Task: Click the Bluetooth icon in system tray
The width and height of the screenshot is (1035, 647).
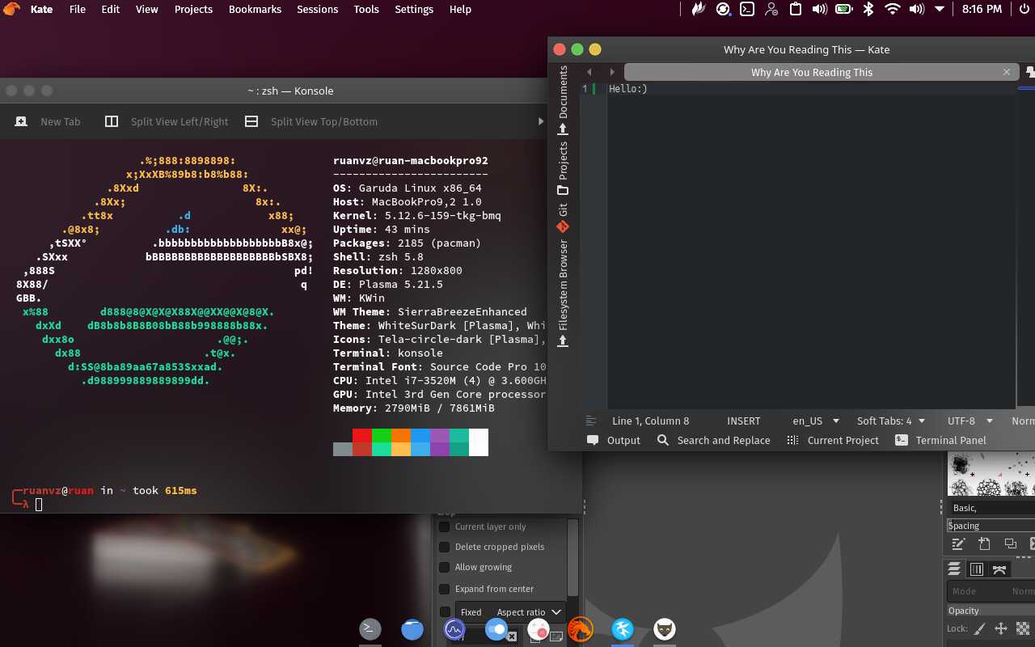Action: coord(868,10)
